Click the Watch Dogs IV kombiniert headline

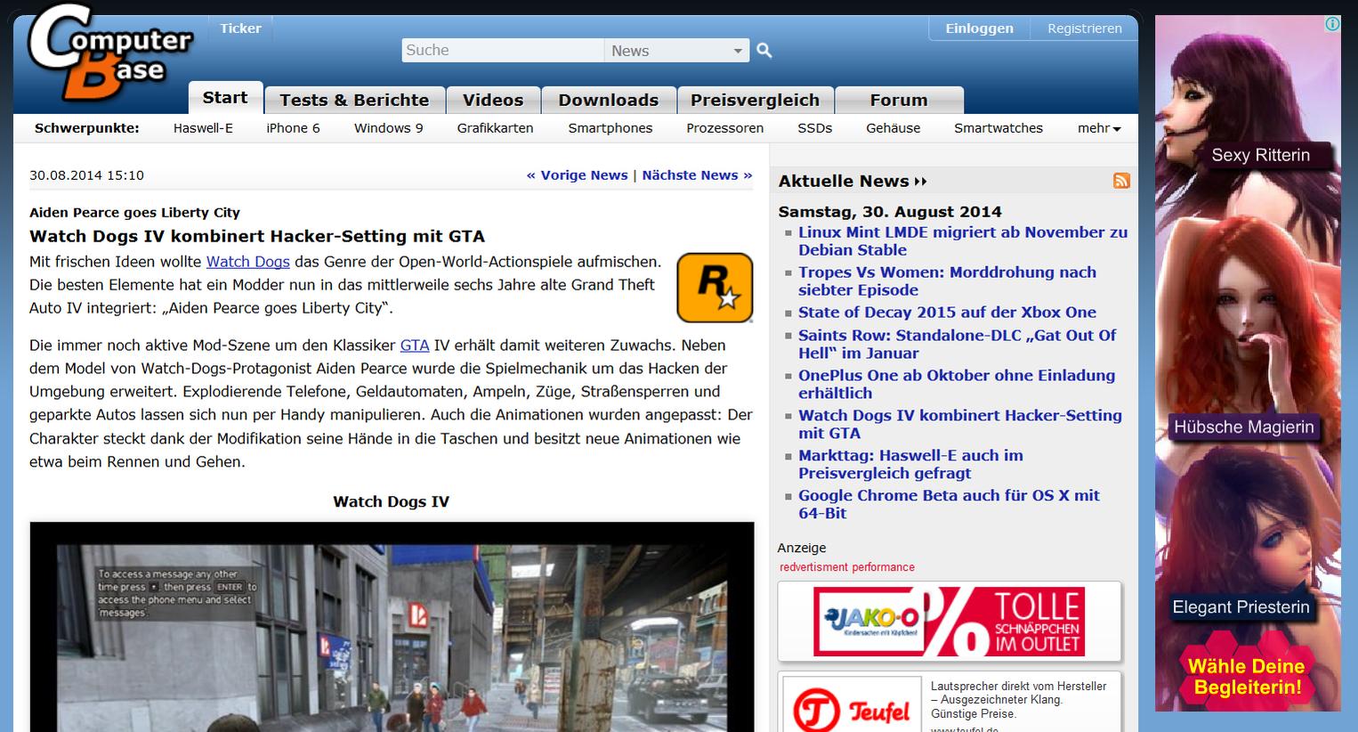coord(257,236)
